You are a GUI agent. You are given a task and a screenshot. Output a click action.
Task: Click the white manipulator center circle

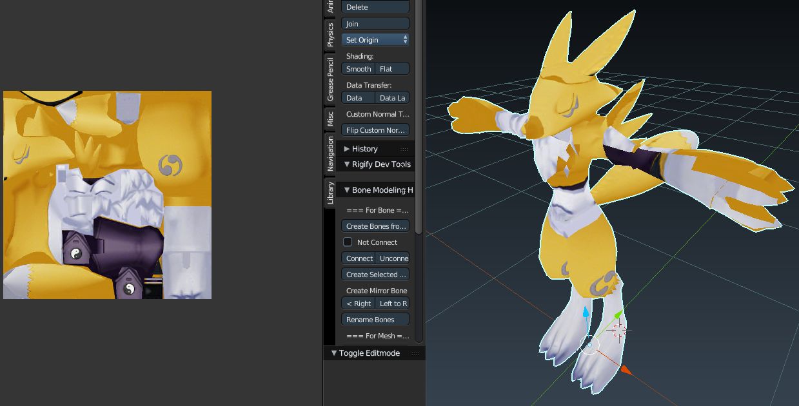pyautogui.click(x=590, y=344)
